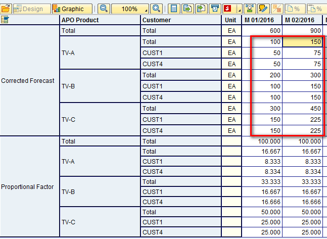Click TV-C CUST1 Corrected Forecast cell 225

302,119
